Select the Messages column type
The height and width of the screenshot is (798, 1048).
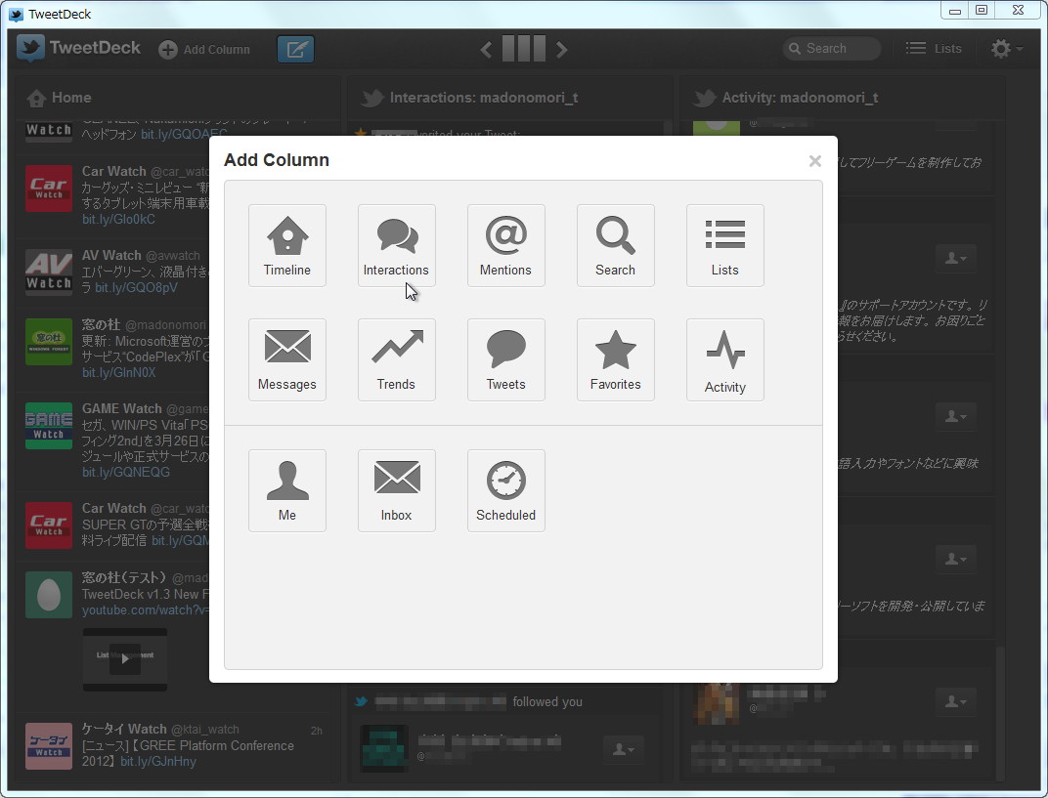point(286,359)
